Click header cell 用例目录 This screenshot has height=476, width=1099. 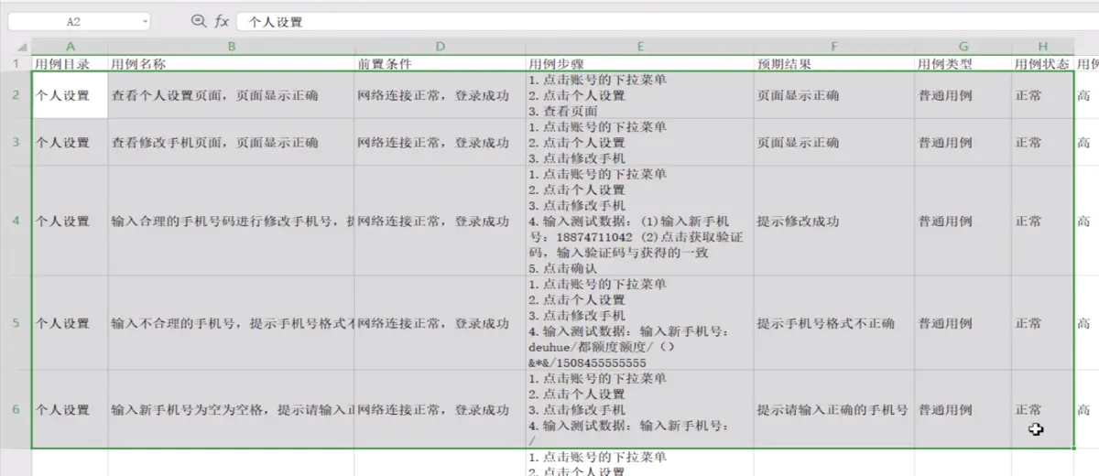(71, 64)
